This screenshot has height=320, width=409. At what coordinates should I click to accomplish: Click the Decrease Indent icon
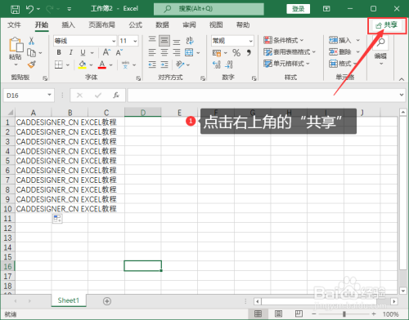pos(152,64)
